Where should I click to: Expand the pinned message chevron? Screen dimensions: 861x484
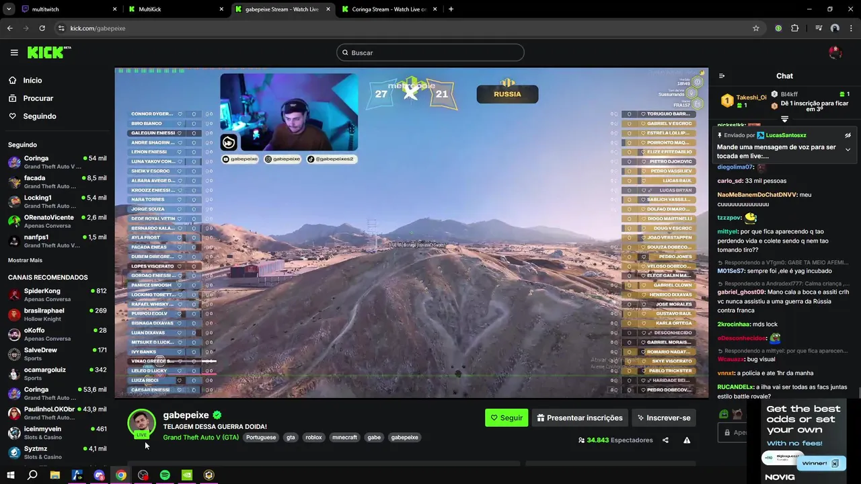click(x=848, y=149)
